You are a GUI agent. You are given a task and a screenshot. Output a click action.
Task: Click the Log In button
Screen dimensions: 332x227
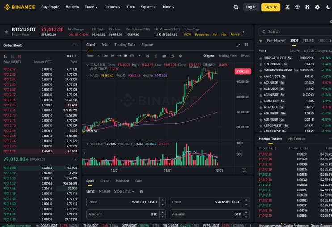pos(251,7)
